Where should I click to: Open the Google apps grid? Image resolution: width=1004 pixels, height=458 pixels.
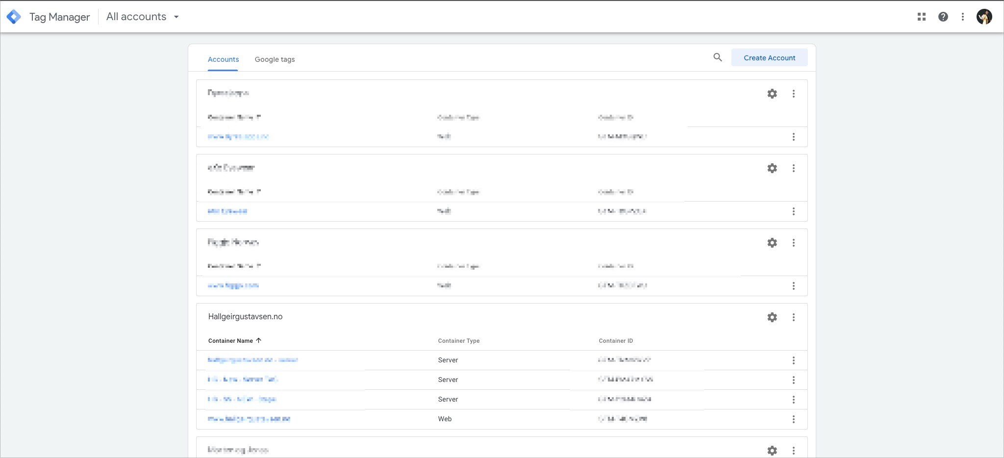point(921,17)
